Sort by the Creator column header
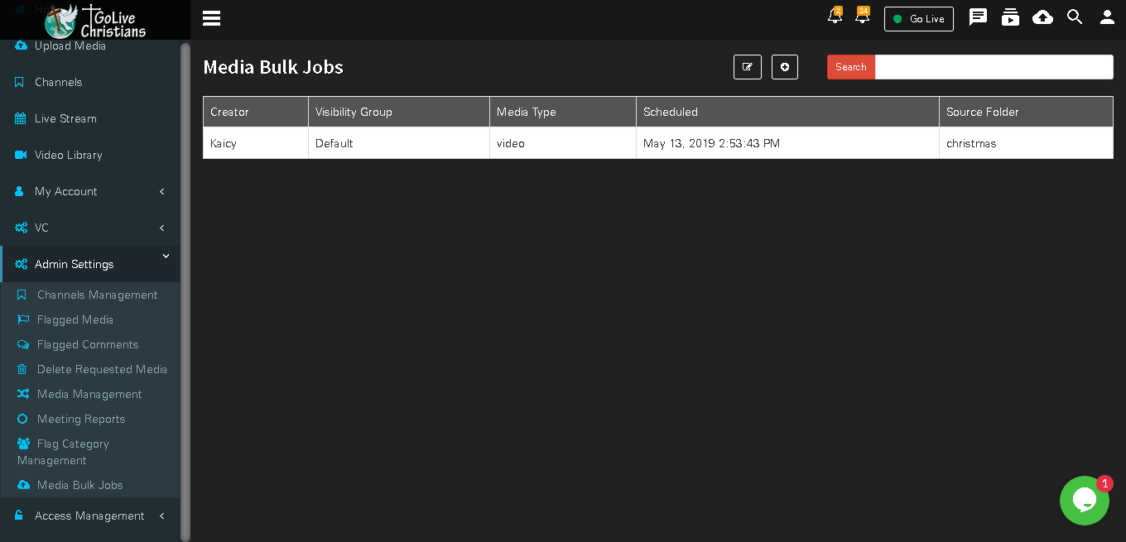The height and width of the screenshot is (542, 1126). (x=256, y=112)
